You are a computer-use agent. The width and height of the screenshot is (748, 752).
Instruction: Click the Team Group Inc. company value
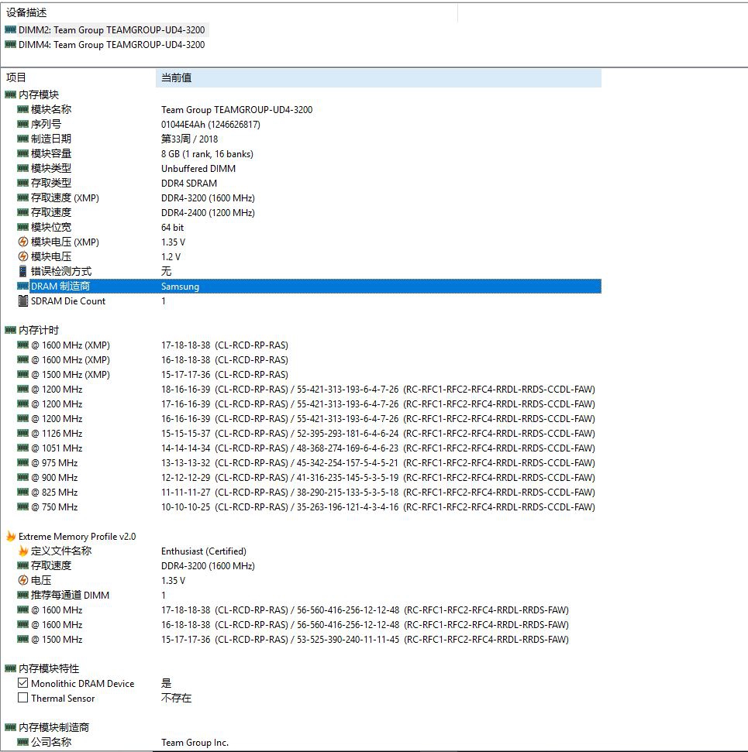(x=195, y=743)
